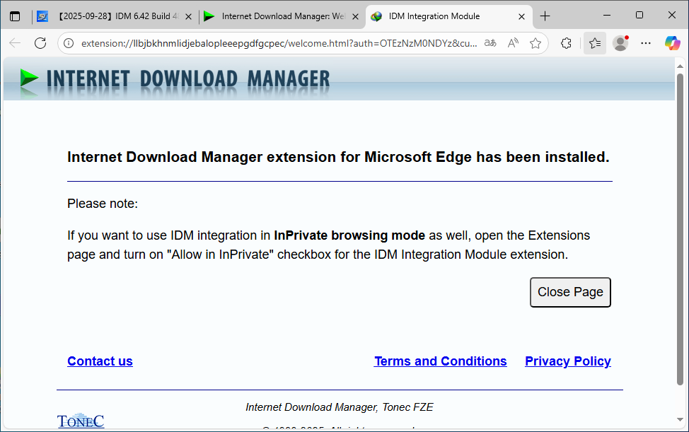Refresh the current page
This screenshot has width=689, height=432.
[x=40, y=43]
